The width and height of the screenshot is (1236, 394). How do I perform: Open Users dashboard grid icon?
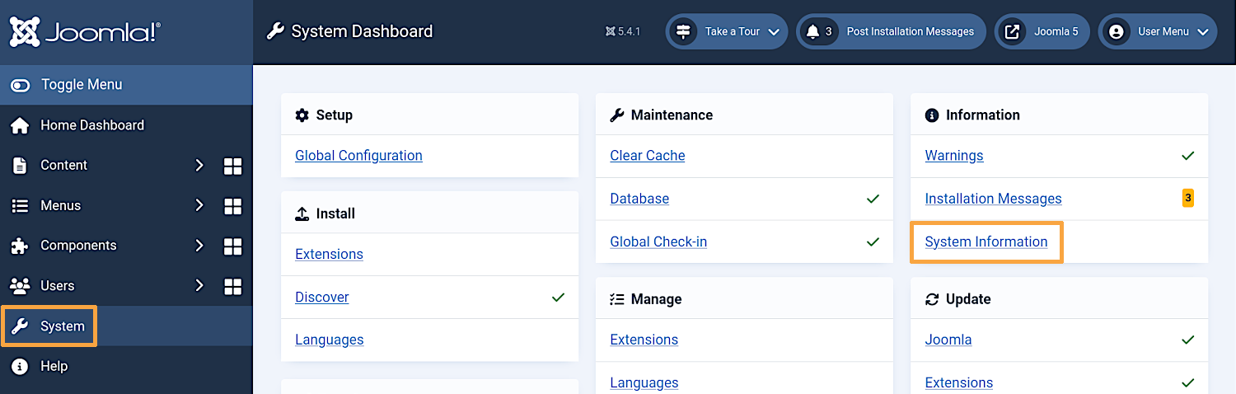[233, 286]
